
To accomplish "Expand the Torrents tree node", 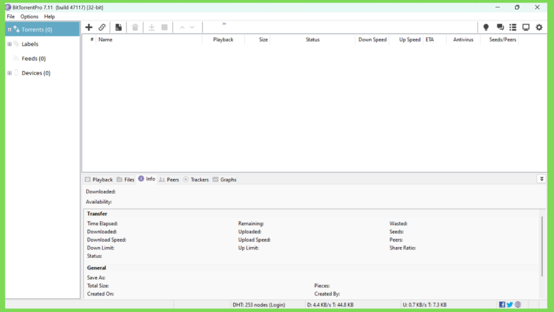I will coord(10,29).
